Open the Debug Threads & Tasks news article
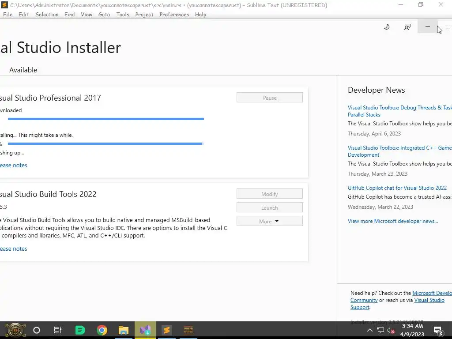452x339 pixels. pos(399,111)
